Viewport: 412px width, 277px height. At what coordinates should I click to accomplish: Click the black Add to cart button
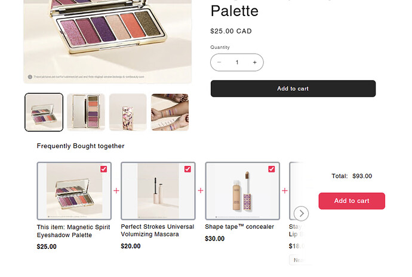(x=293, y=88)
